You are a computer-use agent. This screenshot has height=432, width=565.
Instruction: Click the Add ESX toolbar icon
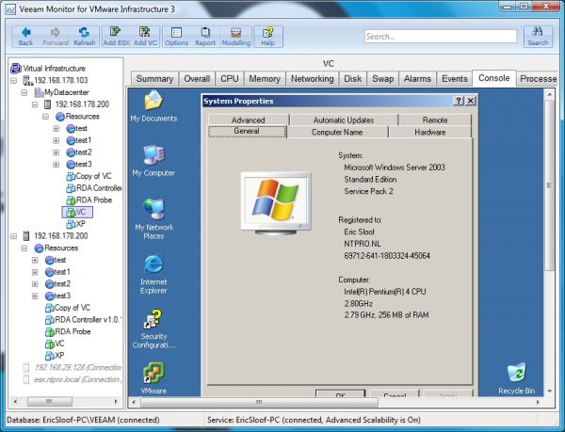pos(116,37)
